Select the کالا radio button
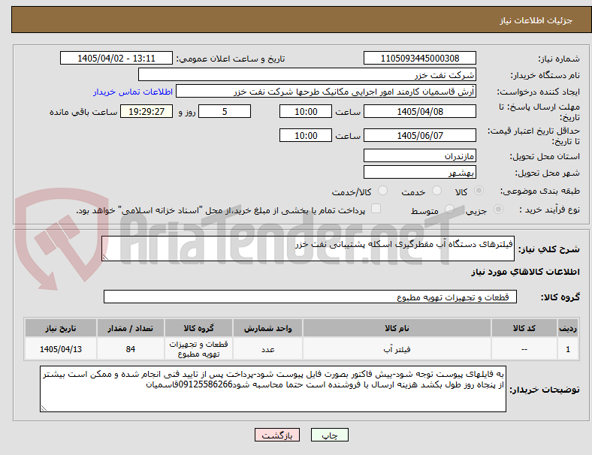The image size is (592, 455). [x=479, y=191]
